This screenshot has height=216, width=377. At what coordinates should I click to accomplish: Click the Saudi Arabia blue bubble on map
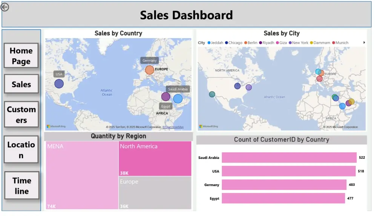pyautogui.click(x=178, y=99)
